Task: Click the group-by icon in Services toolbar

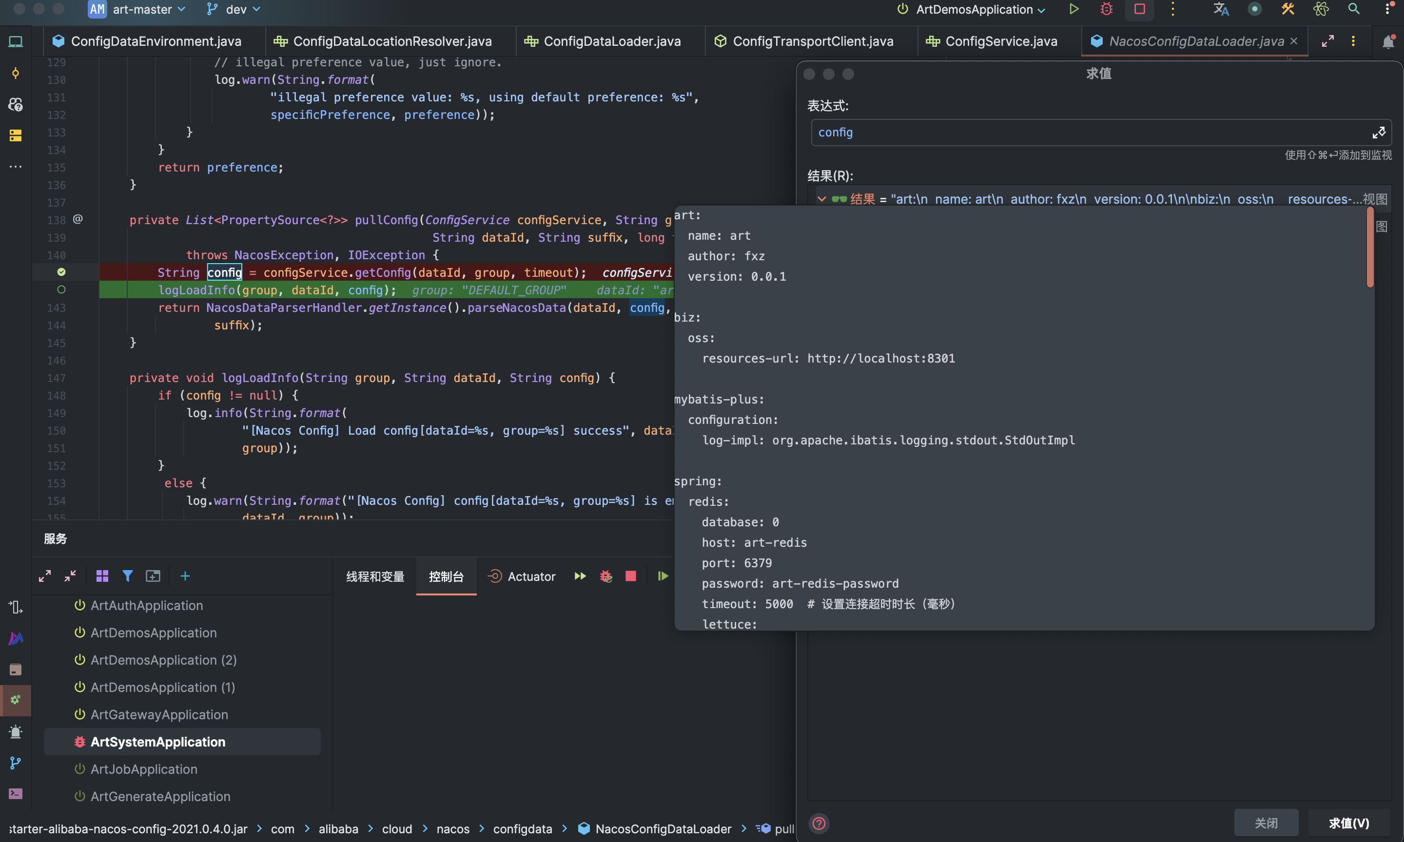Action: [102, 576]
